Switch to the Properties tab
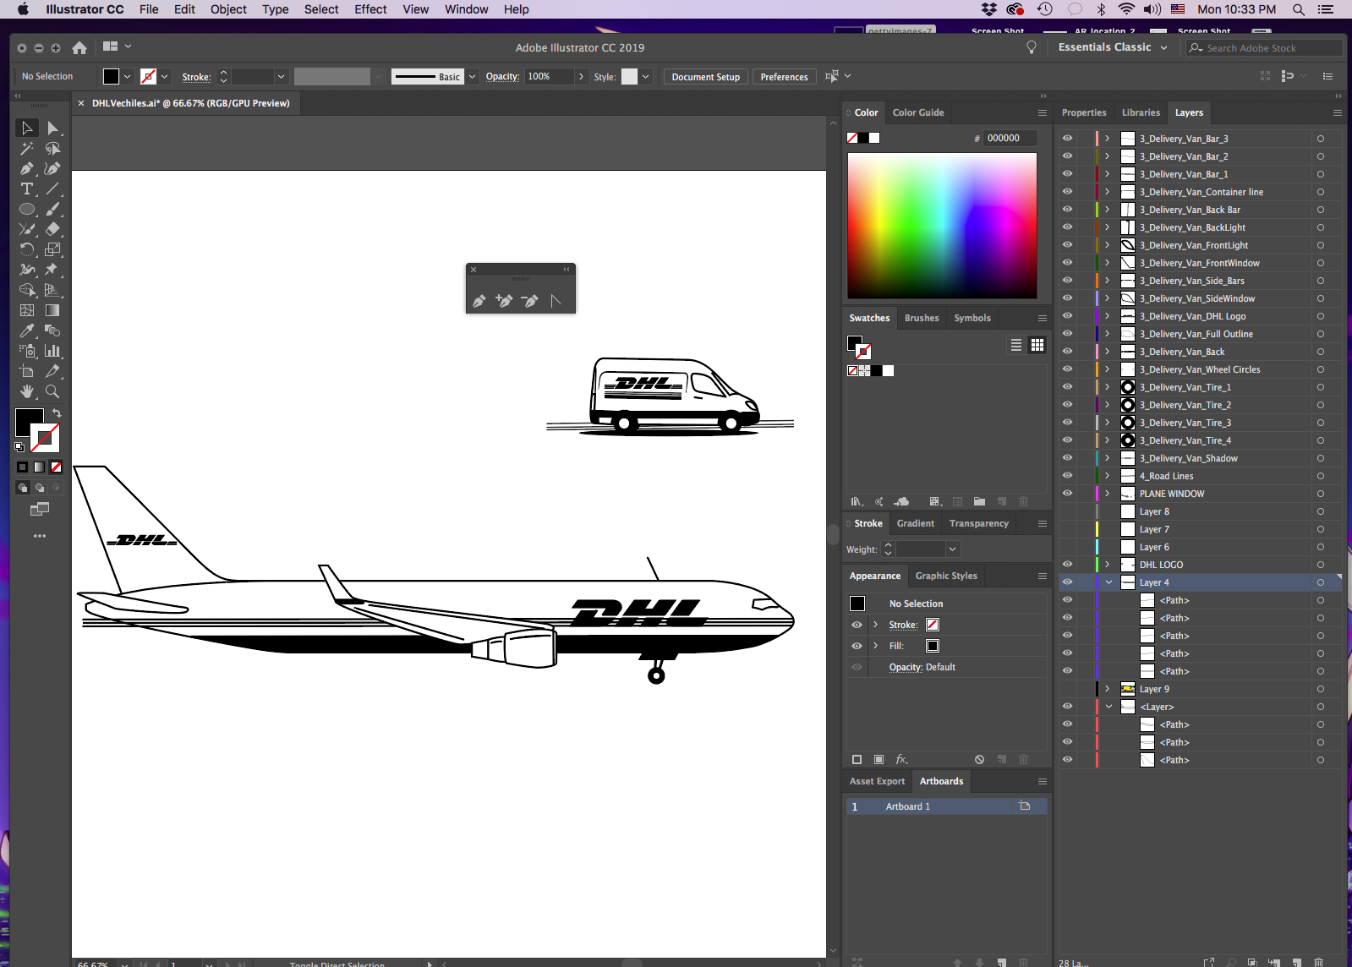This screenshot has width=1352, height=967. click(x=1084, y=112)
